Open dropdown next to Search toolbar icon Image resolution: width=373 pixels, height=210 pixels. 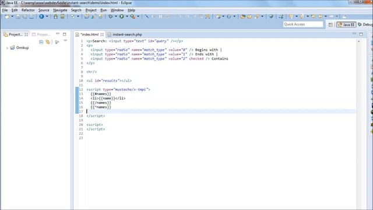tap(262, 16)
